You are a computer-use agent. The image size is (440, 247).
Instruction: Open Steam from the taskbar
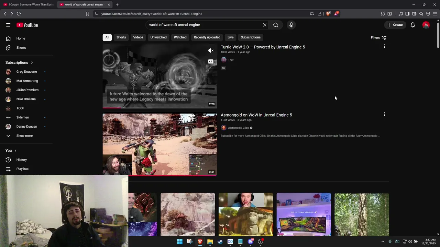pyautogui.click(x=220, y=242)
